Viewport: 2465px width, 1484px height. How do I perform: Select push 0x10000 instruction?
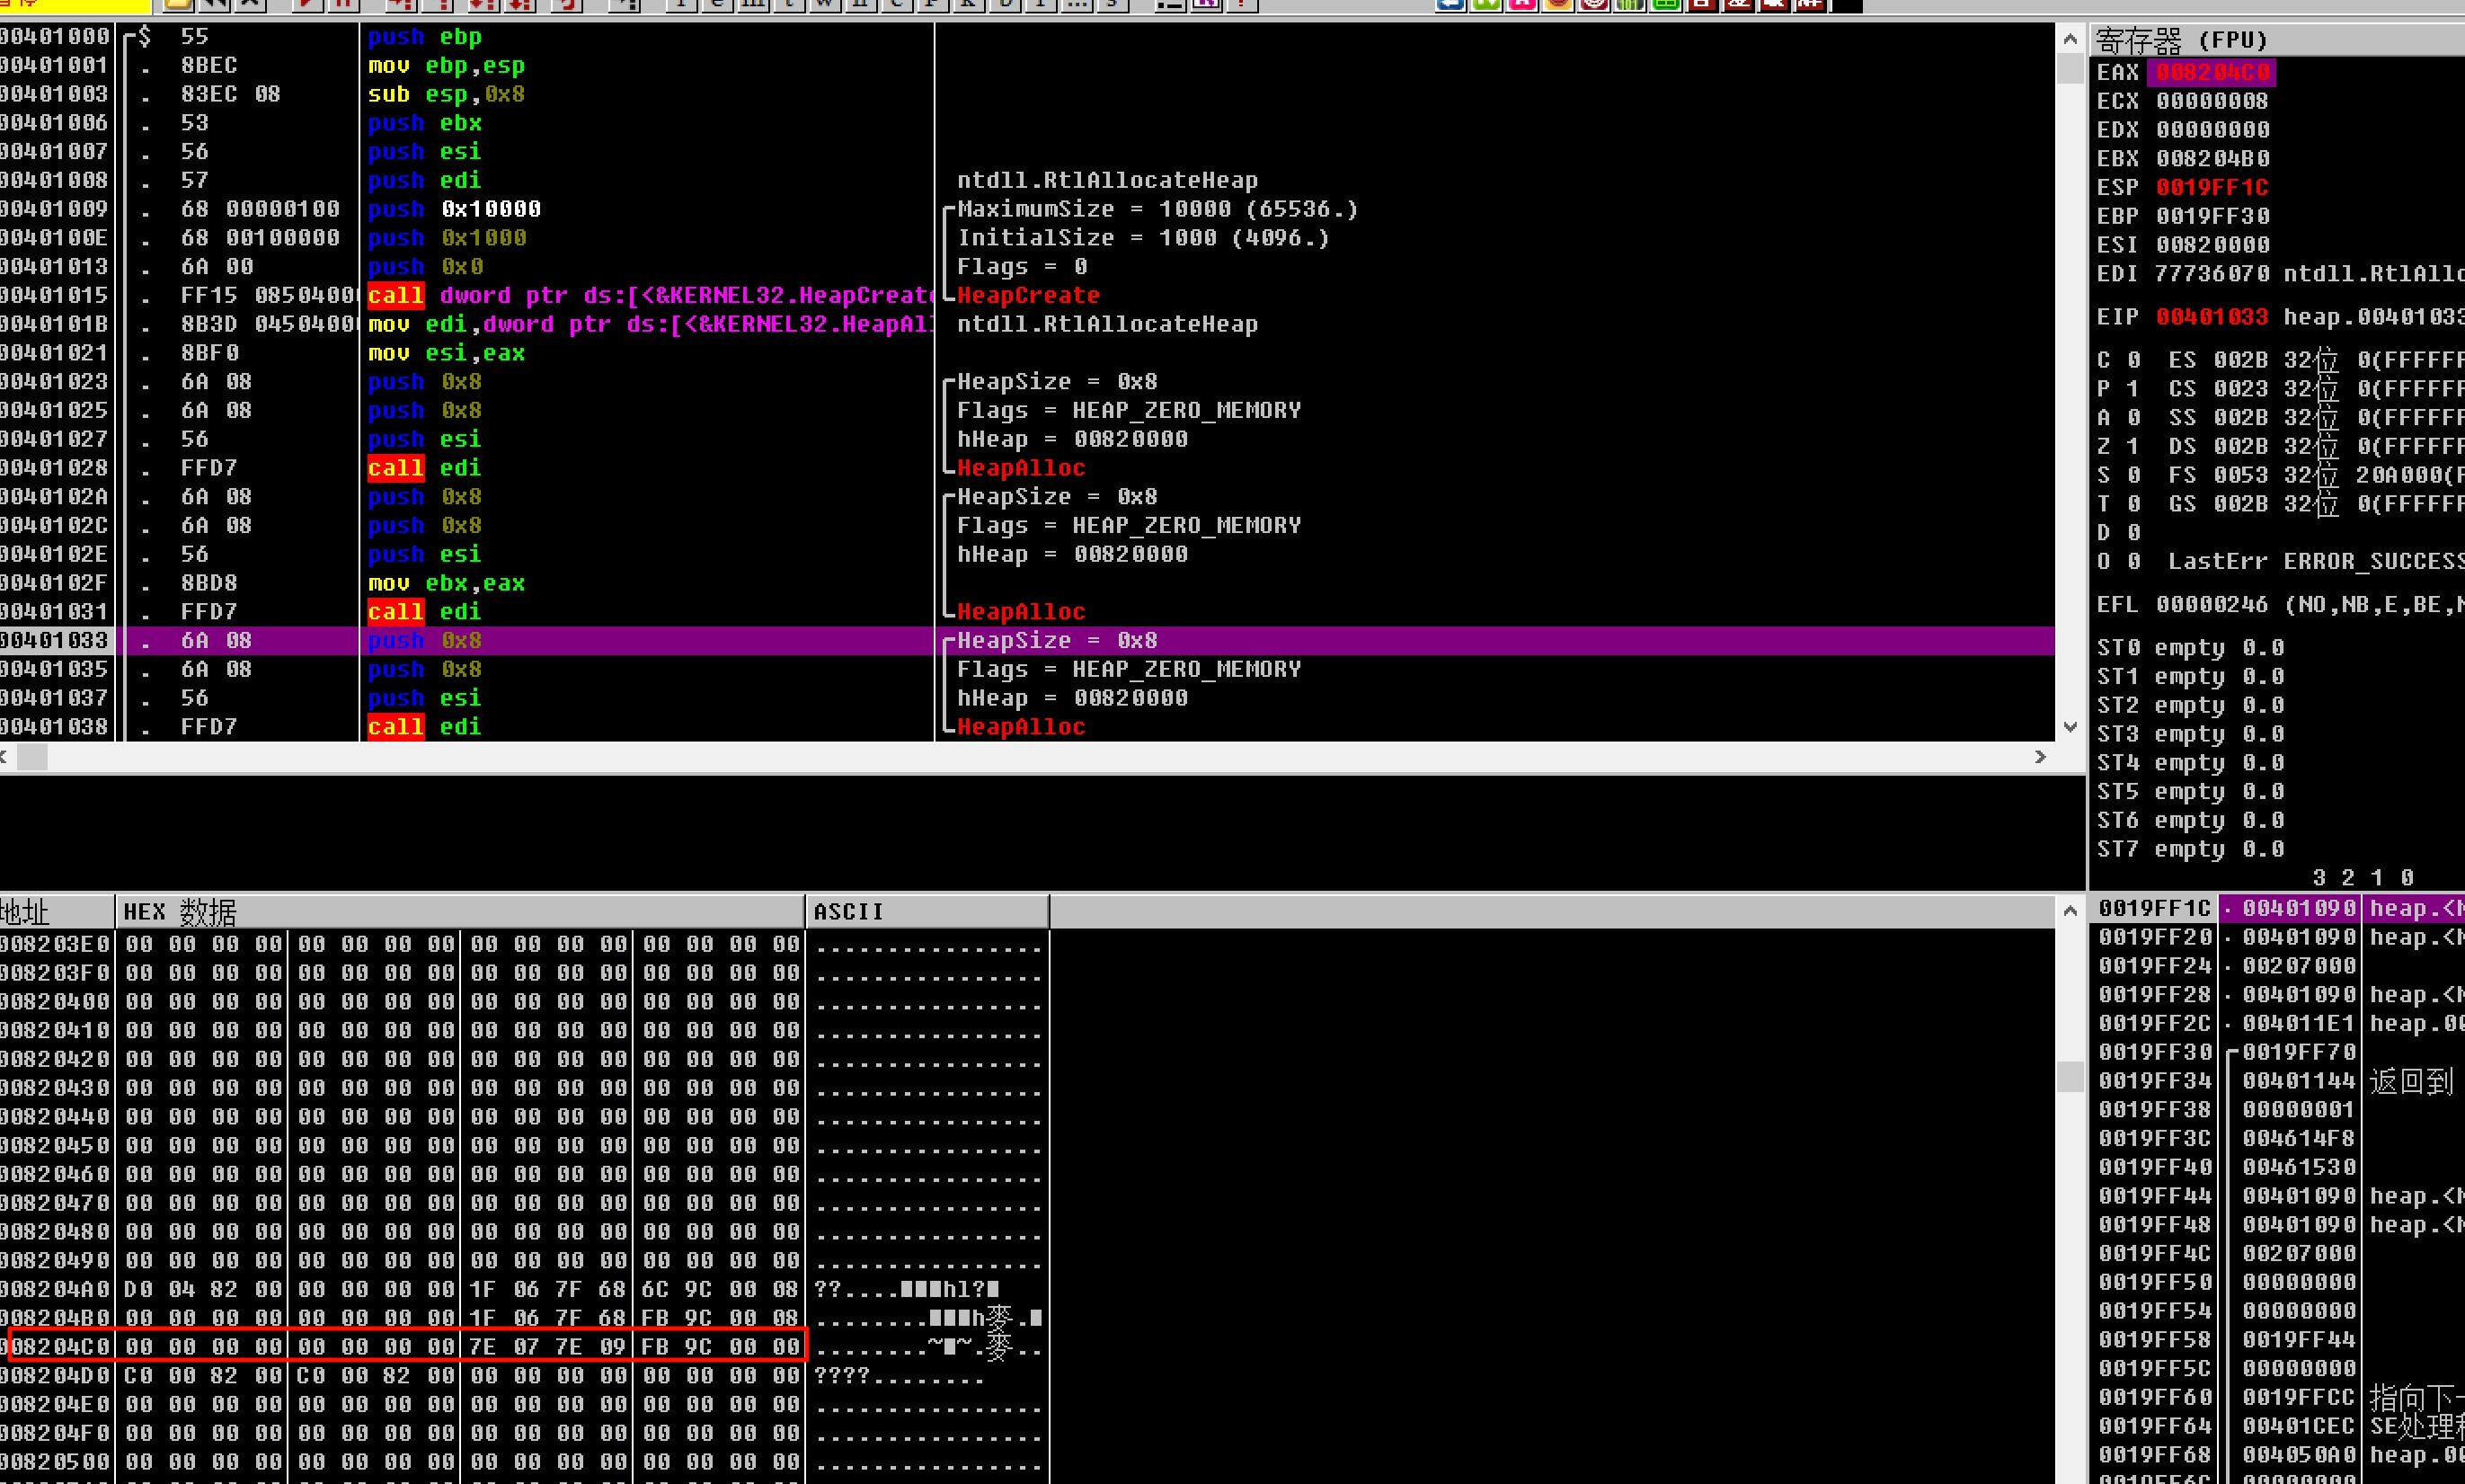pyautogui.click(x=454, y=209)
